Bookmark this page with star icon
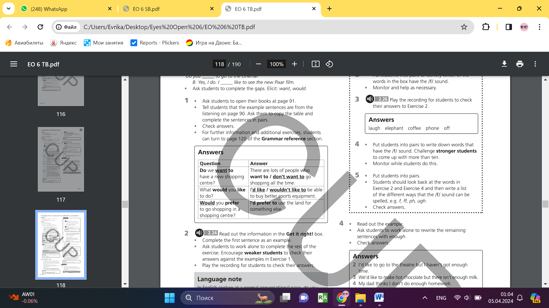 click(464, 27)
